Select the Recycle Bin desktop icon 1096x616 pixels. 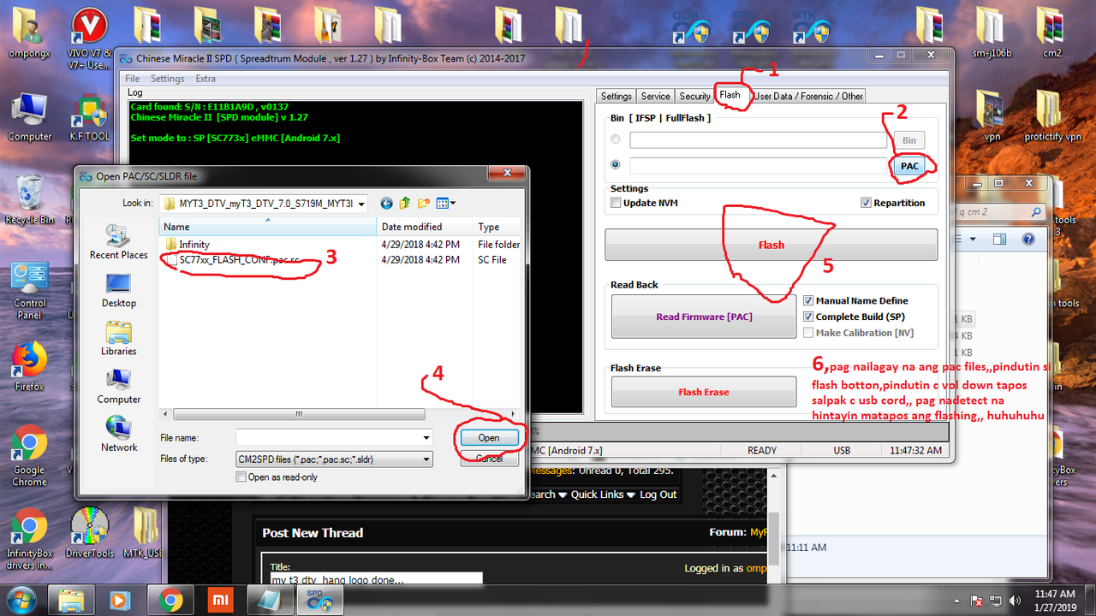point(29,199)
